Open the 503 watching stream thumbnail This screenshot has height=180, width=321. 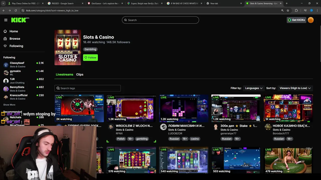(236, 160)
